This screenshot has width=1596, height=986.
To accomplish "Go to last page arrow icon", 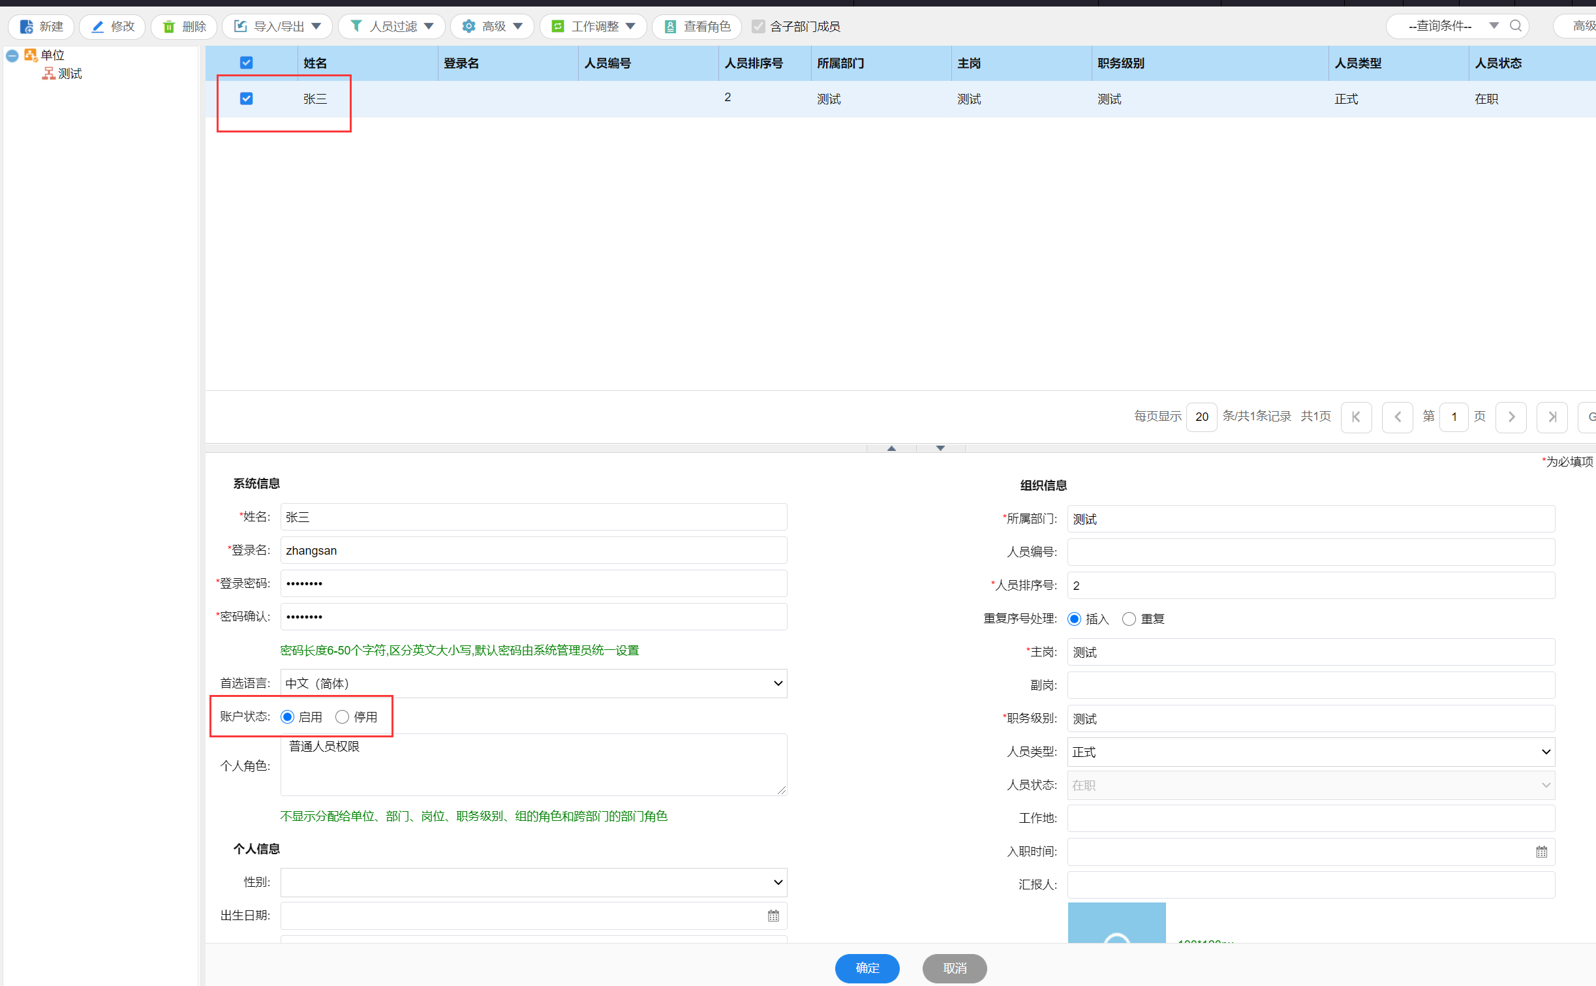I will [1552, 416].
